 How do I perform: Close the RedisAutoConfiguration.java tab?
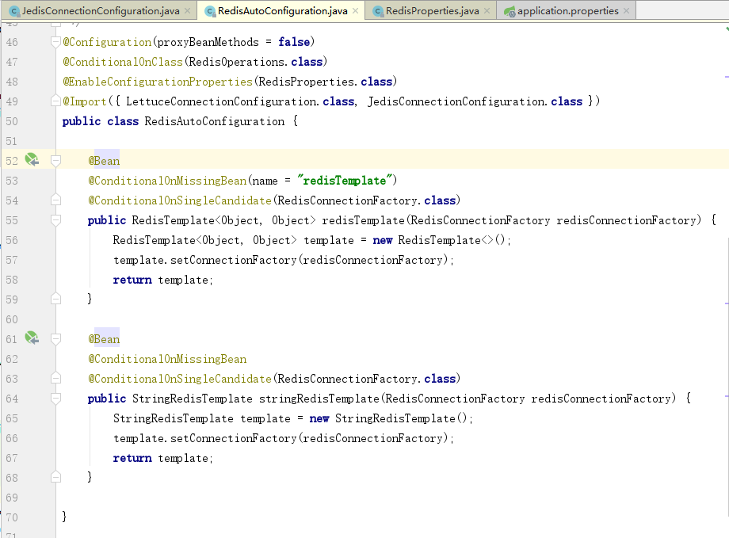[x=355, y=10]
